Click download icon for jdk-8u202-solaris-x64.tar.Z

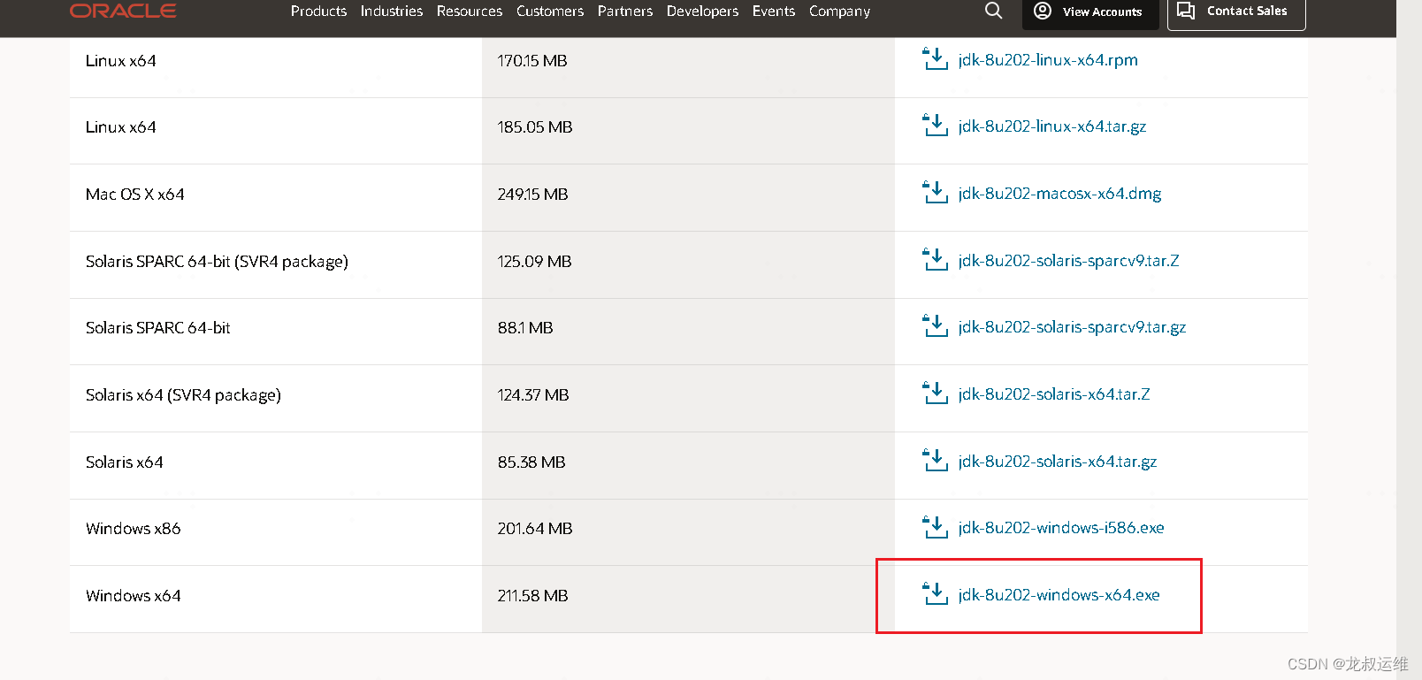click(935, 393)
